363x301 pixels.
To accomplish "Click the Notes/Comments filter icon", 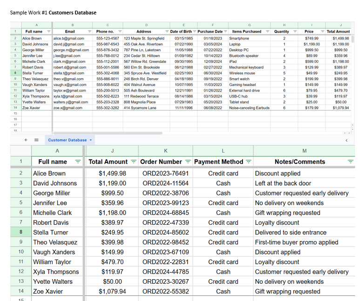I will click(x=351, y=162).
